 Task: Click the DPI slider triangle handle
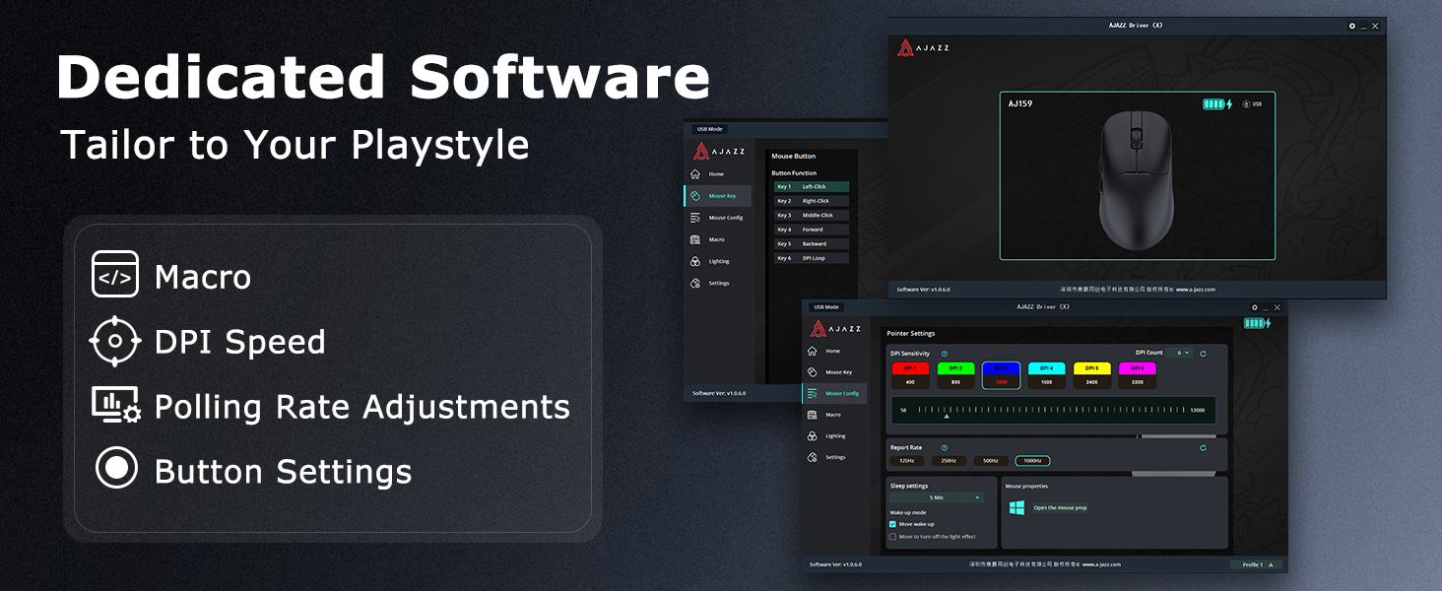947,417
